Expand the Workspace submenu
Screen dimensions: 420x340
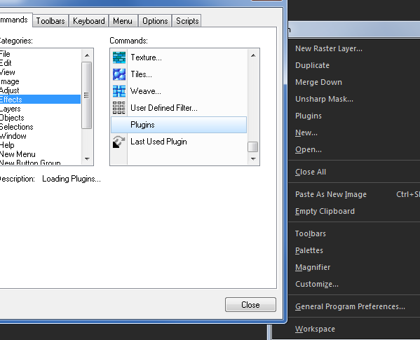pos(315,329)
